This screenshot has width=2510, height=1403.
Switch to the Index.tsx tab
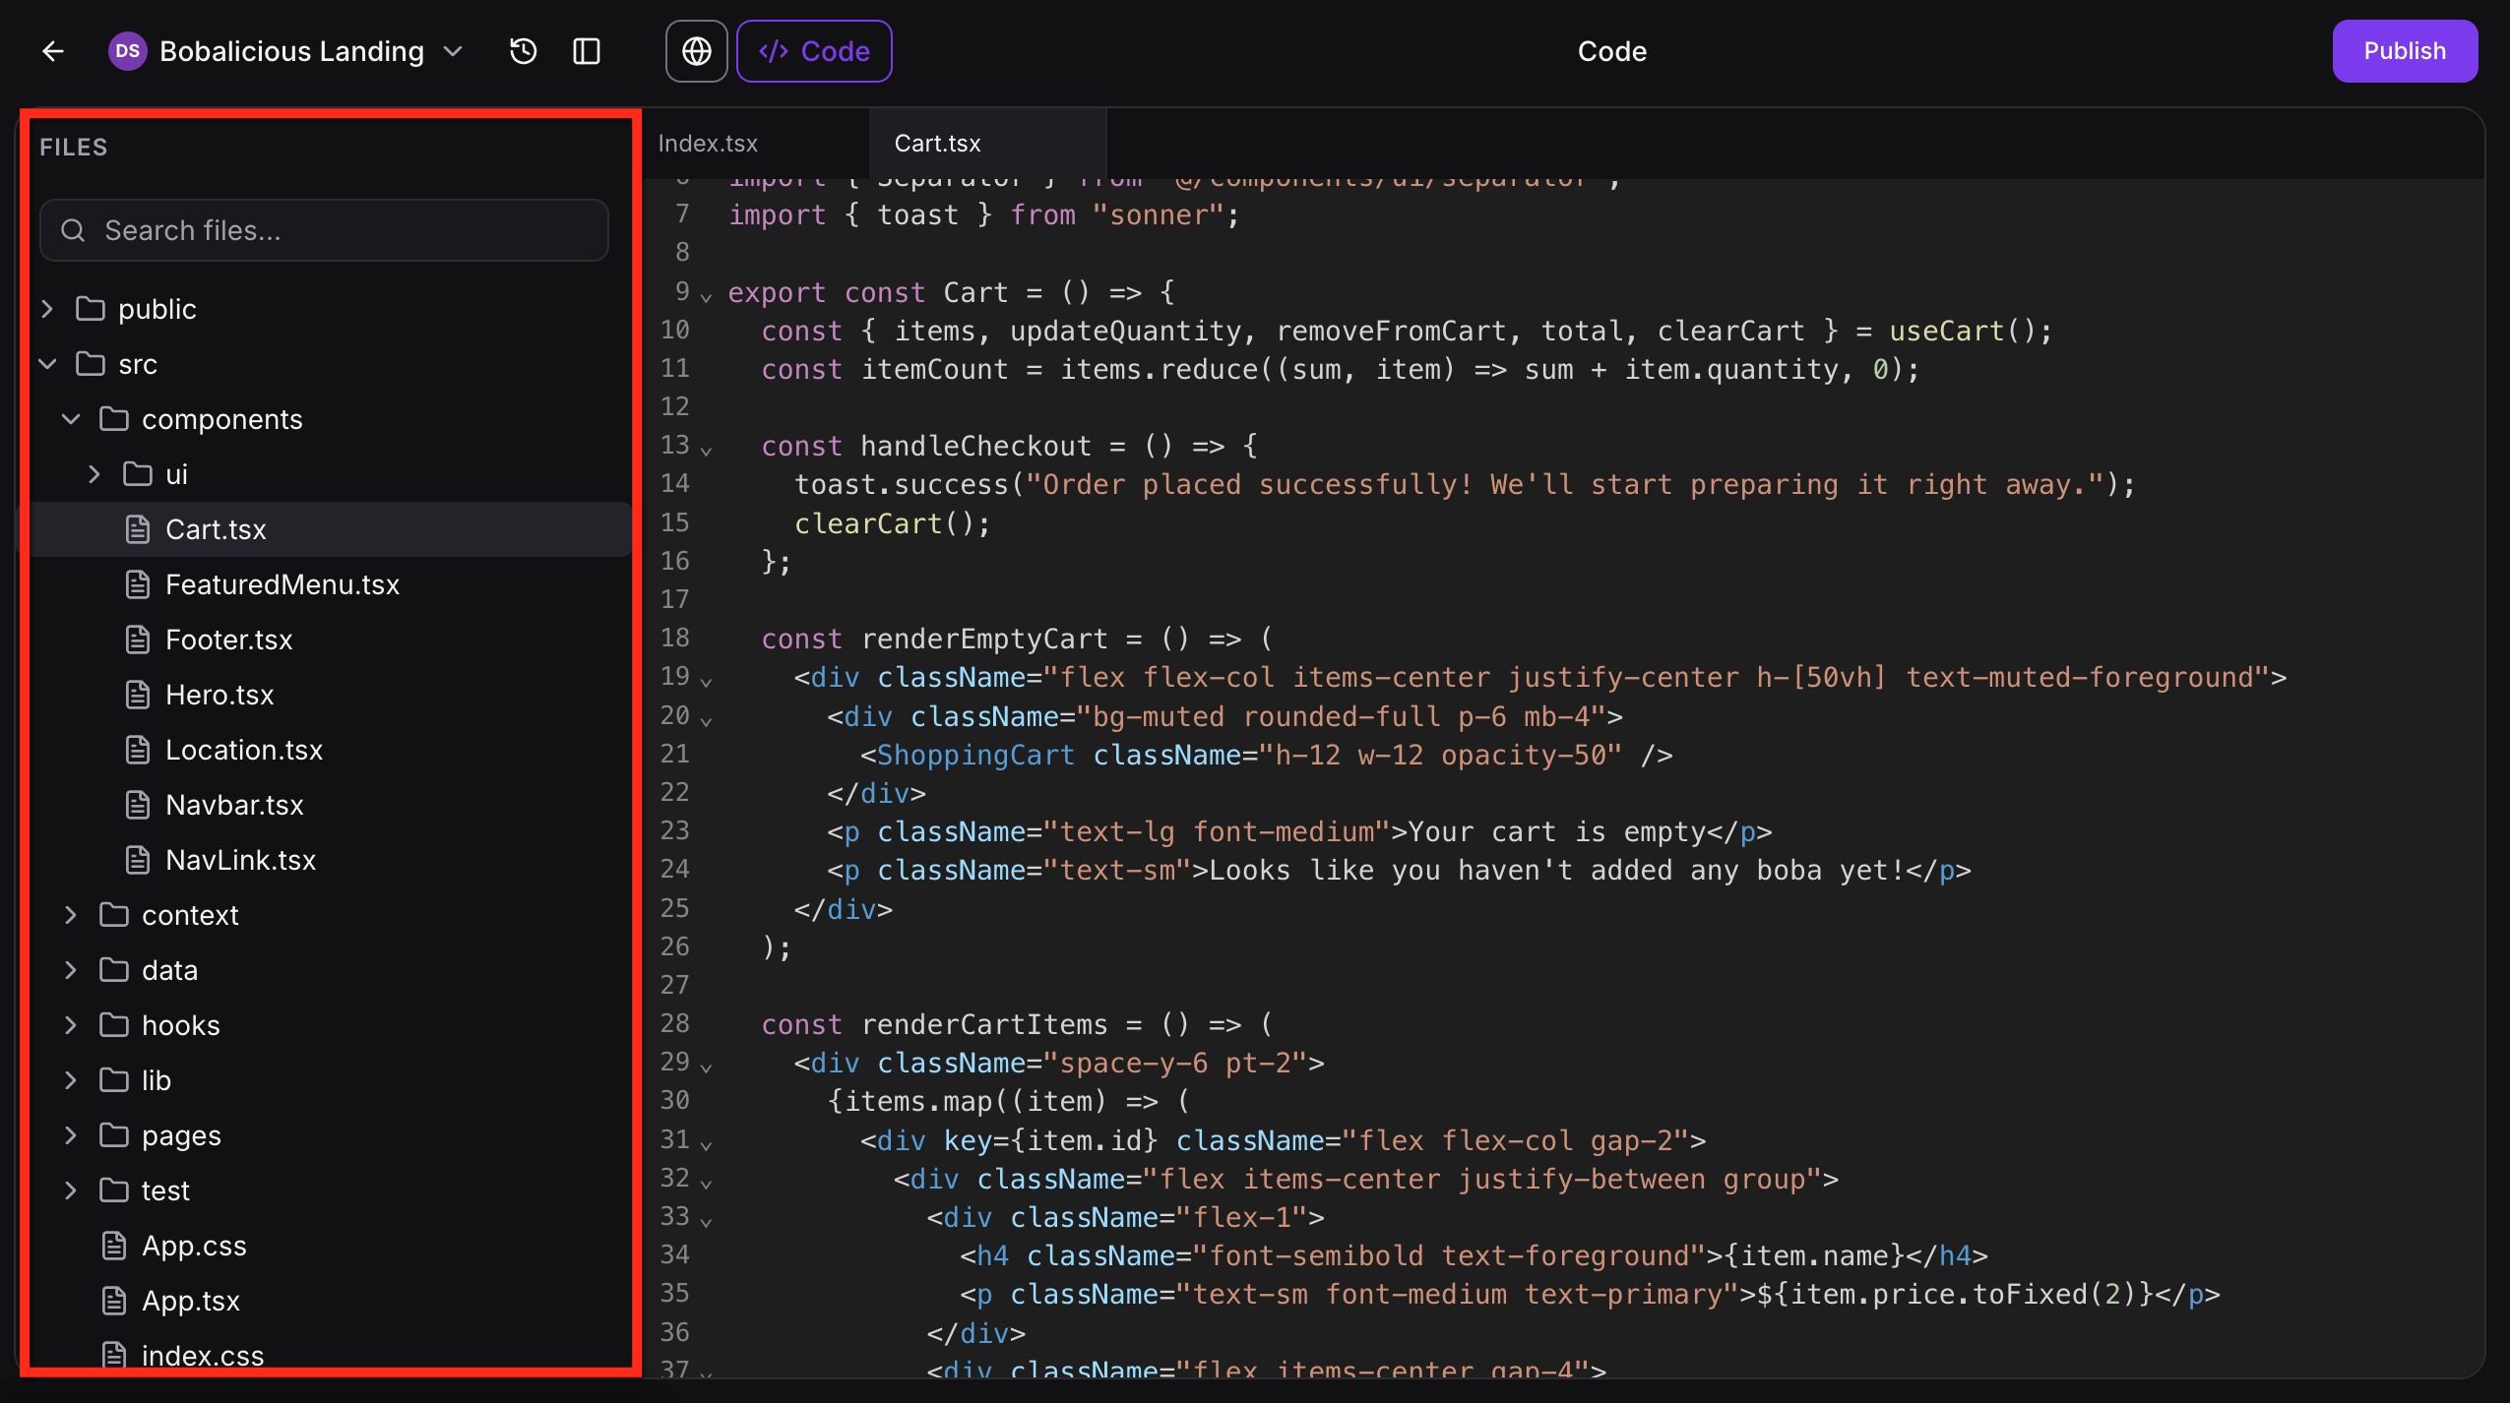[x=708, y=144]
